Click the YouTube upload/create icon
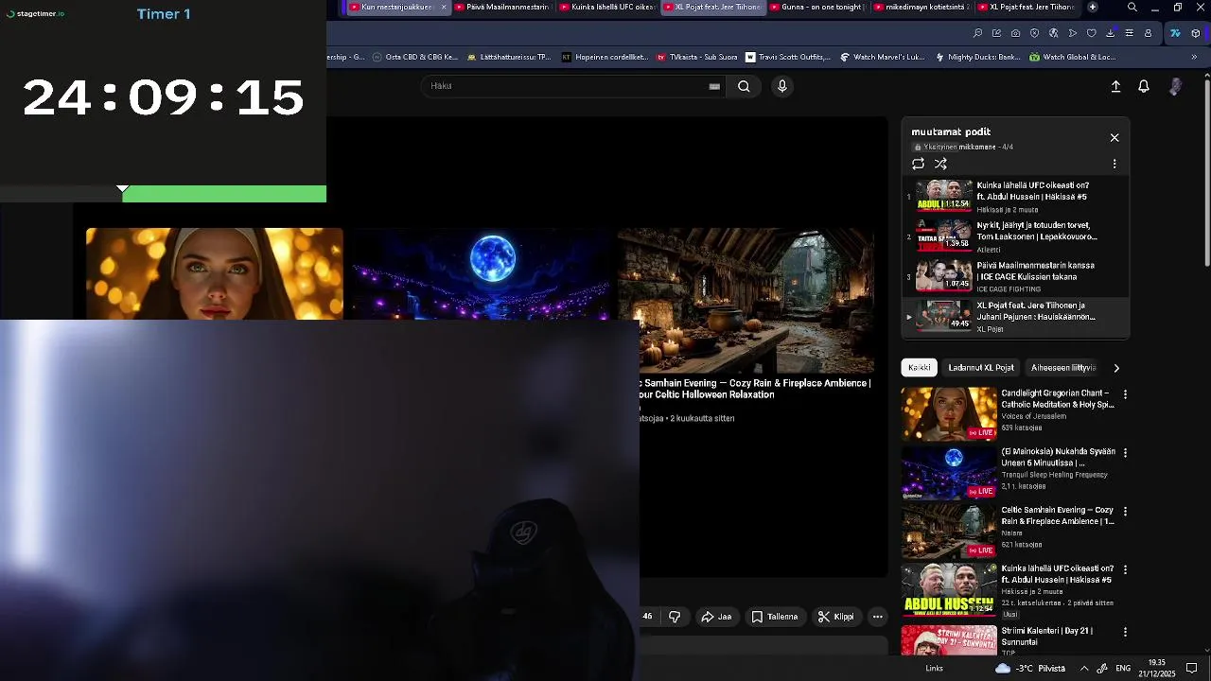The width and height of the screenshot is (1211, 681). pos(1115,86)
